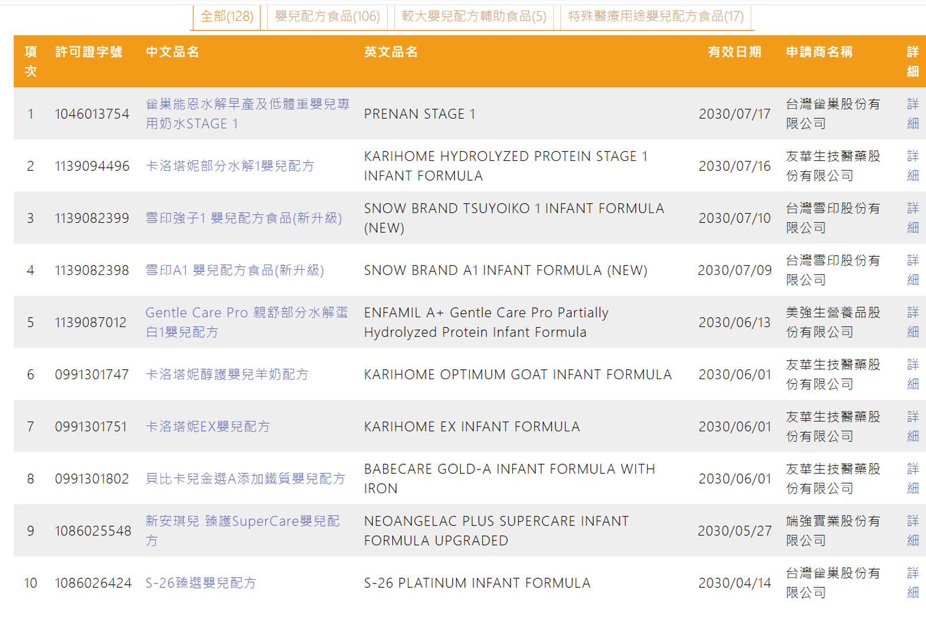Open 雪印強子1 嬰兒配方食品(新升級) link
This screenshot has height=617, width=926.
coord(244,218)
